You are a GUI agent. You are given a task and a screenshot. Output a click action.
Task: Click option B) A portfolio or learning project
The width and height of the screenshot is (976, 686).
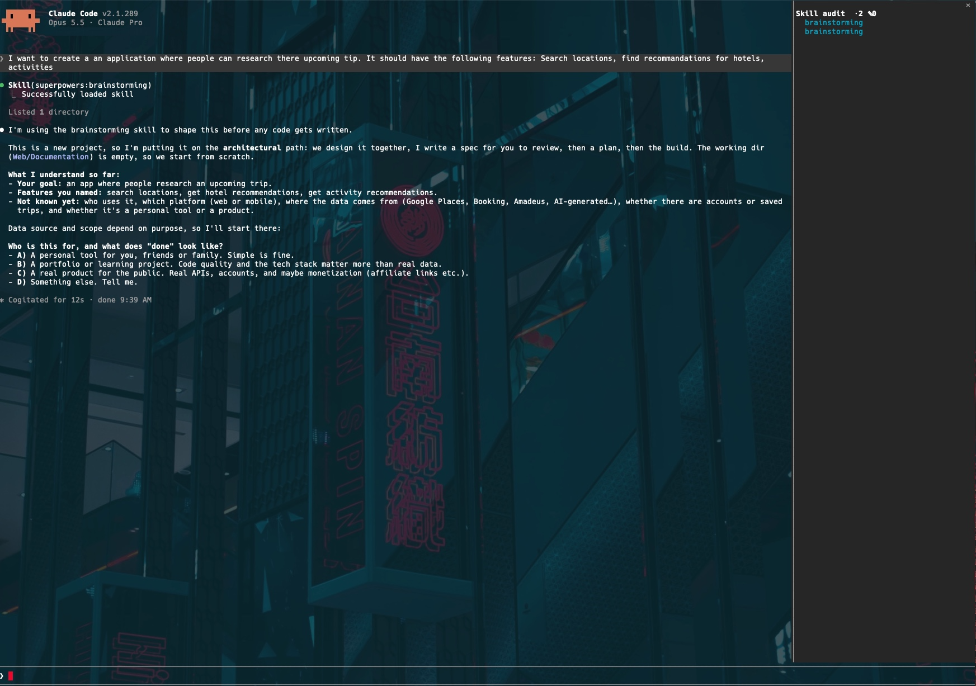point(225,264)
